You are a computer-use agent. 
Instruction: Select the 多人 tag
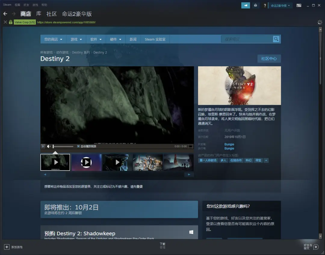223,160
